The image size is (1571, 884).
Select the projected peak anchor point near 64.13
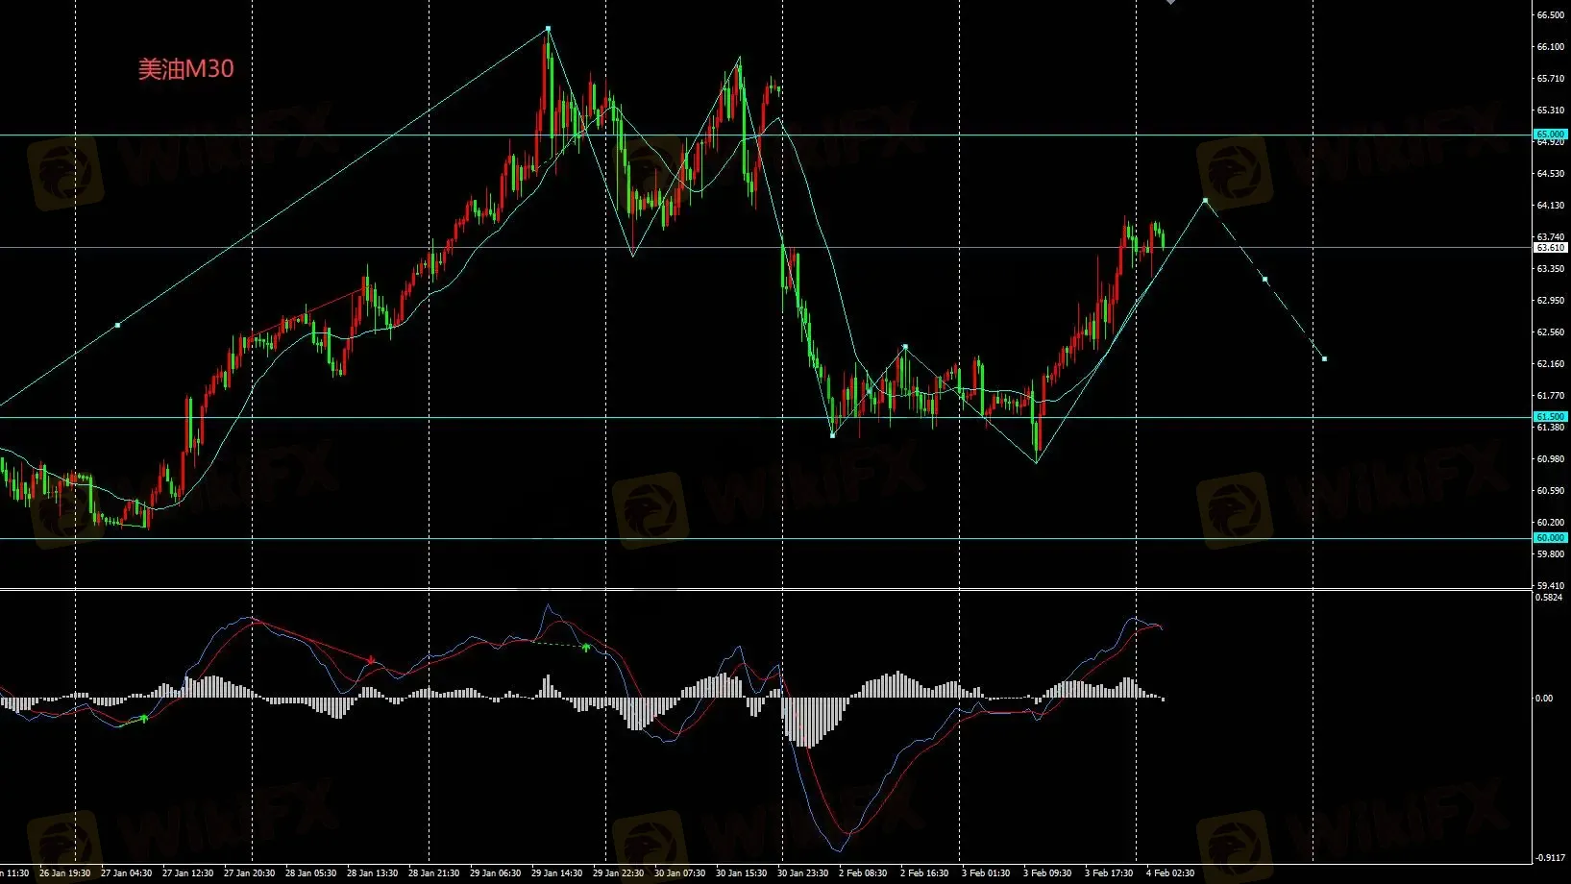point(1205,201)
